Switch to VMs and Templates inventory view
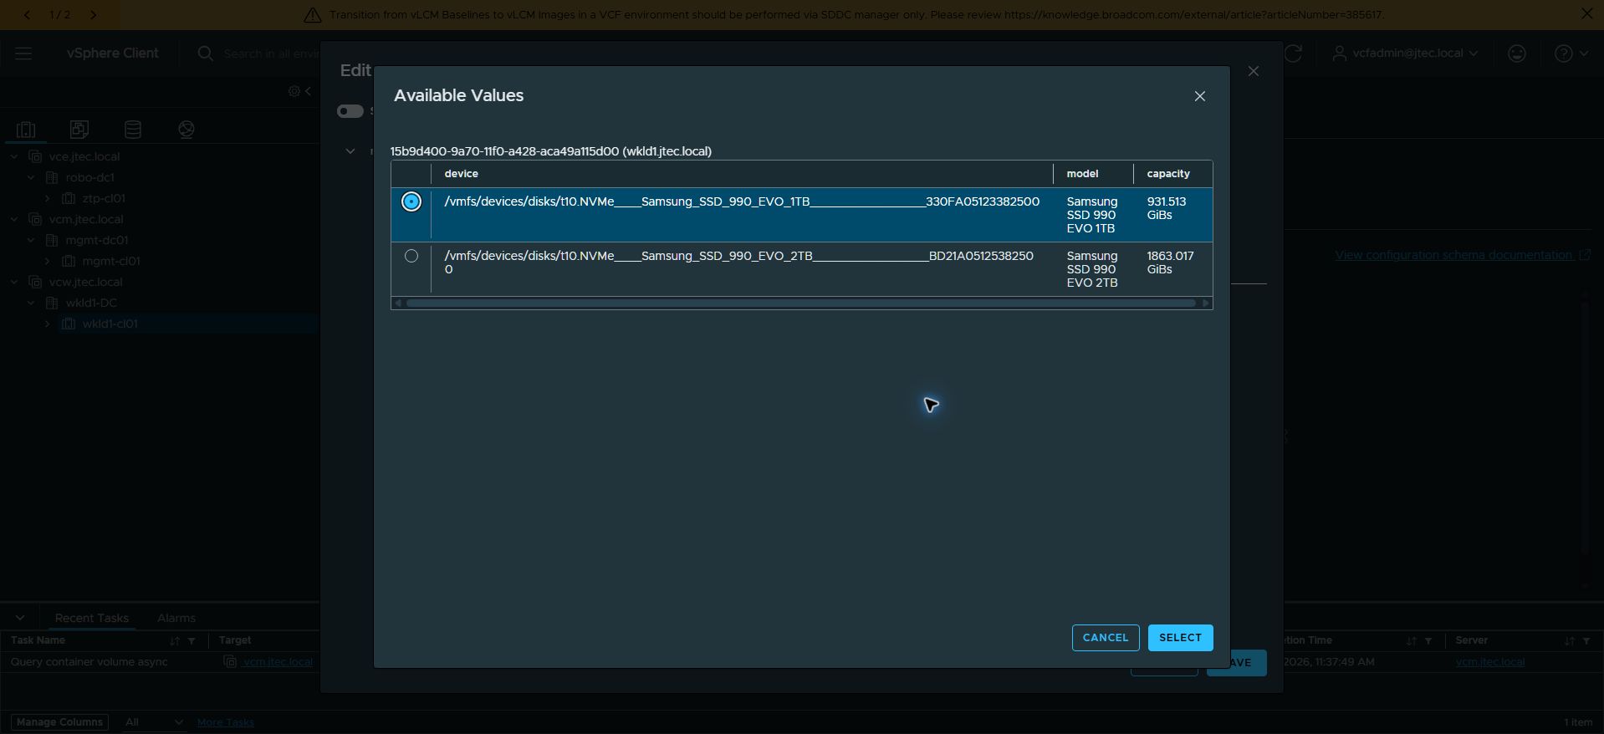This screenshot has width=1604, height=734. pyautogui.click(x=79, y=130)
